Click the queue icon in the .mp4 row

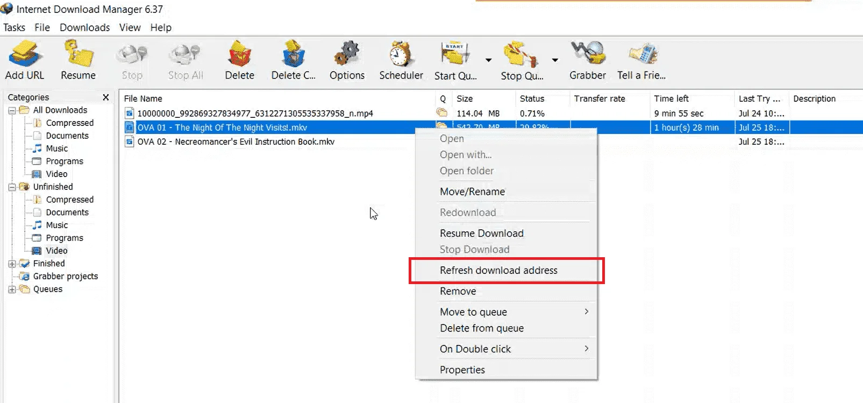click(x=441, y=112)
